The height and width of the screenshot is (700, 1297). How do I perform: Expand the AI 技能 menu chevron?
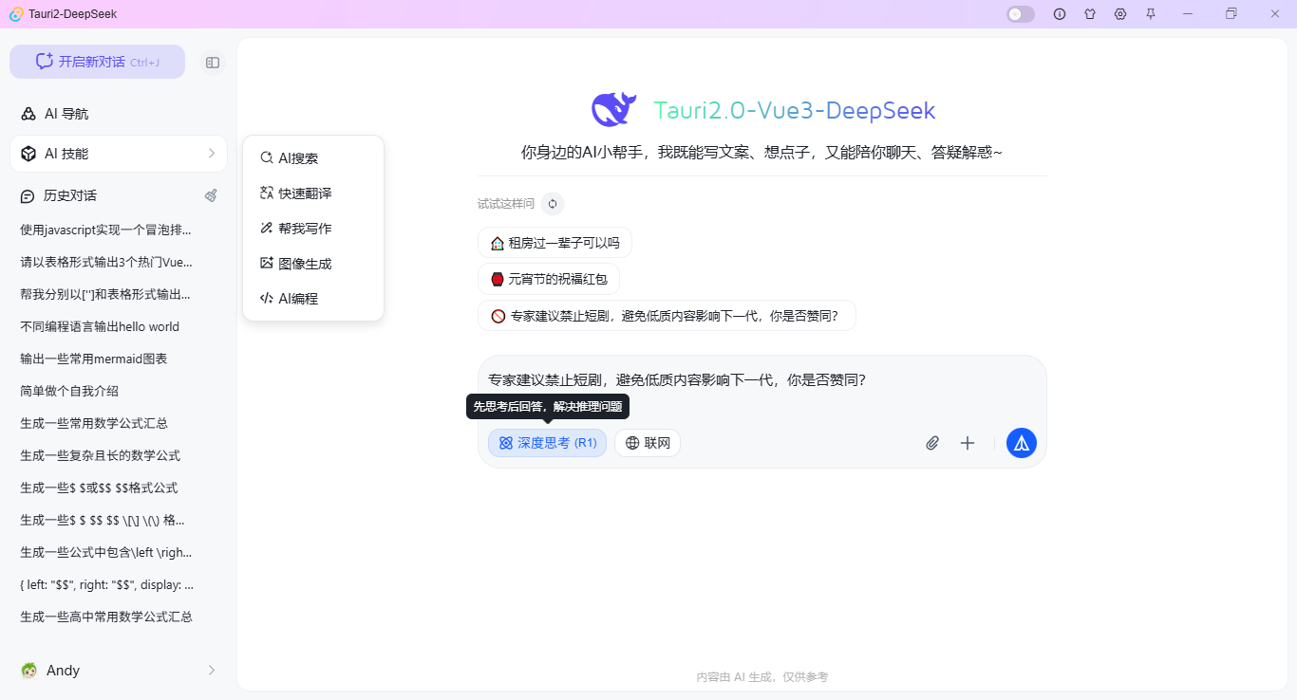coord(211,154)
